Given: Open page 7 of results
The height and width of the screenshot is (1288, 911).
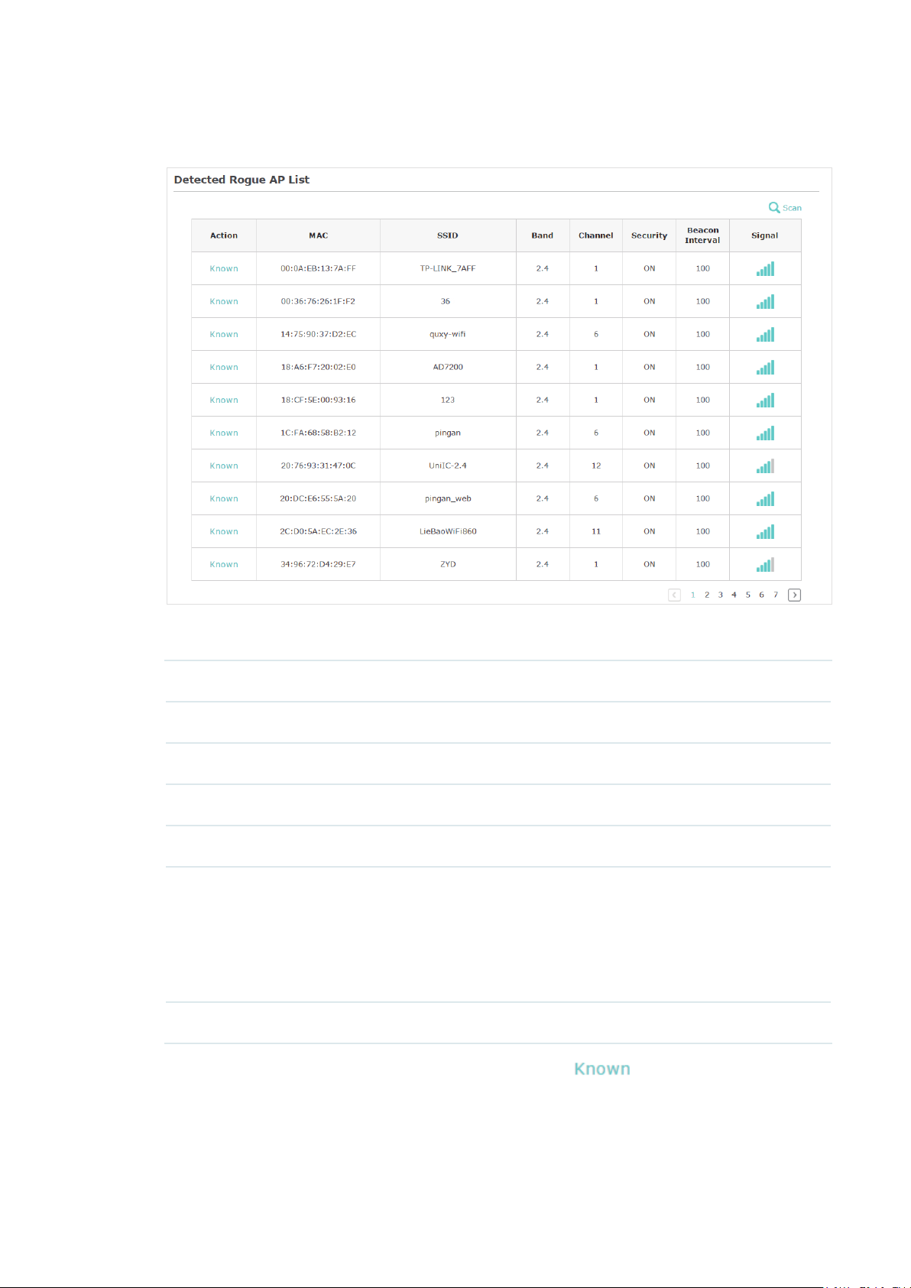Looking at the screenshot, I should tap(775, 595).
